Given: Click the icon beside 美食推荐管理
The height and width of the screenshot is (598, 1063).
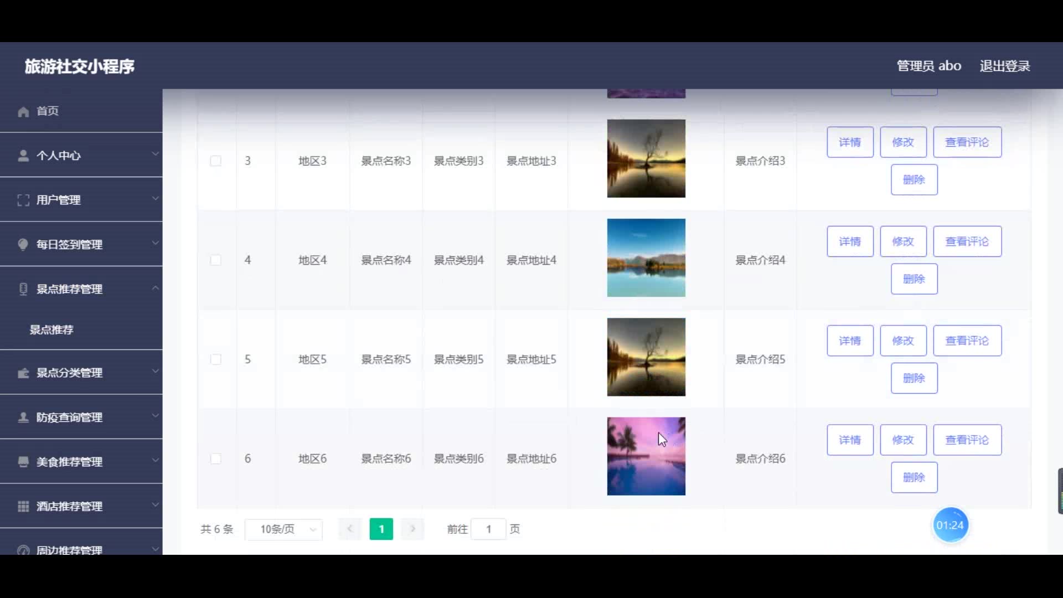Looking at the screenshot, I should [23, 462].
